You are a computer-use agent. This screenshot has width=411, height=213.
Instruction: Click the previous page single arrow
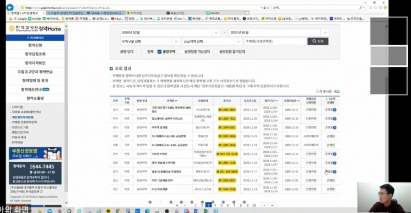pos(185,205)
